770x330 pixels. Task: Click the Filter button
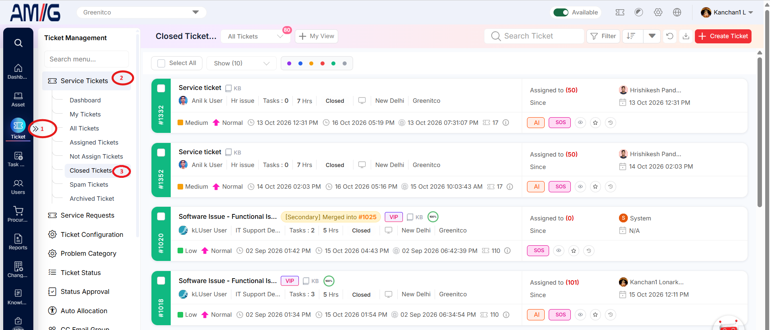[603, 36]
